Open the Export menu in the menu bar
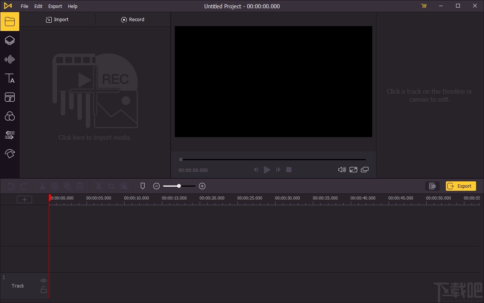Viewport: 484px width, 303px height. (x=55, y=6)
